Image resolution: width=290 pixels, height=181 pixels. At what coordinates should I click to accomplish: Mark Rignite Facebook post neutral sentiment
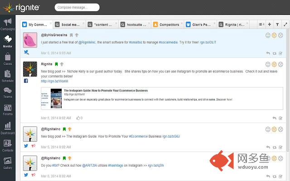274,64
